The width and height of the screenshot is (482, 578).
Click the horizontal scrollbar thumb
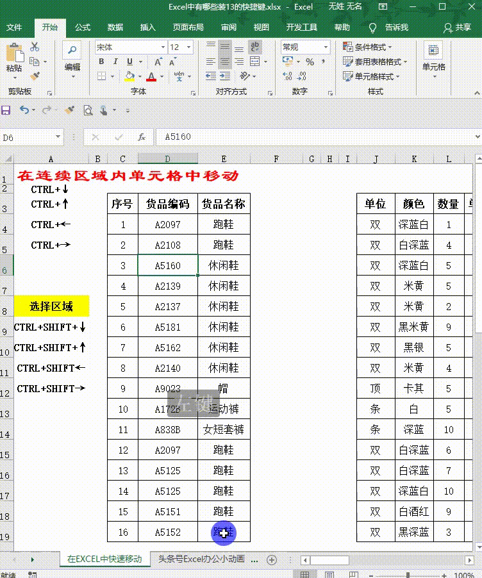[329, 560]
